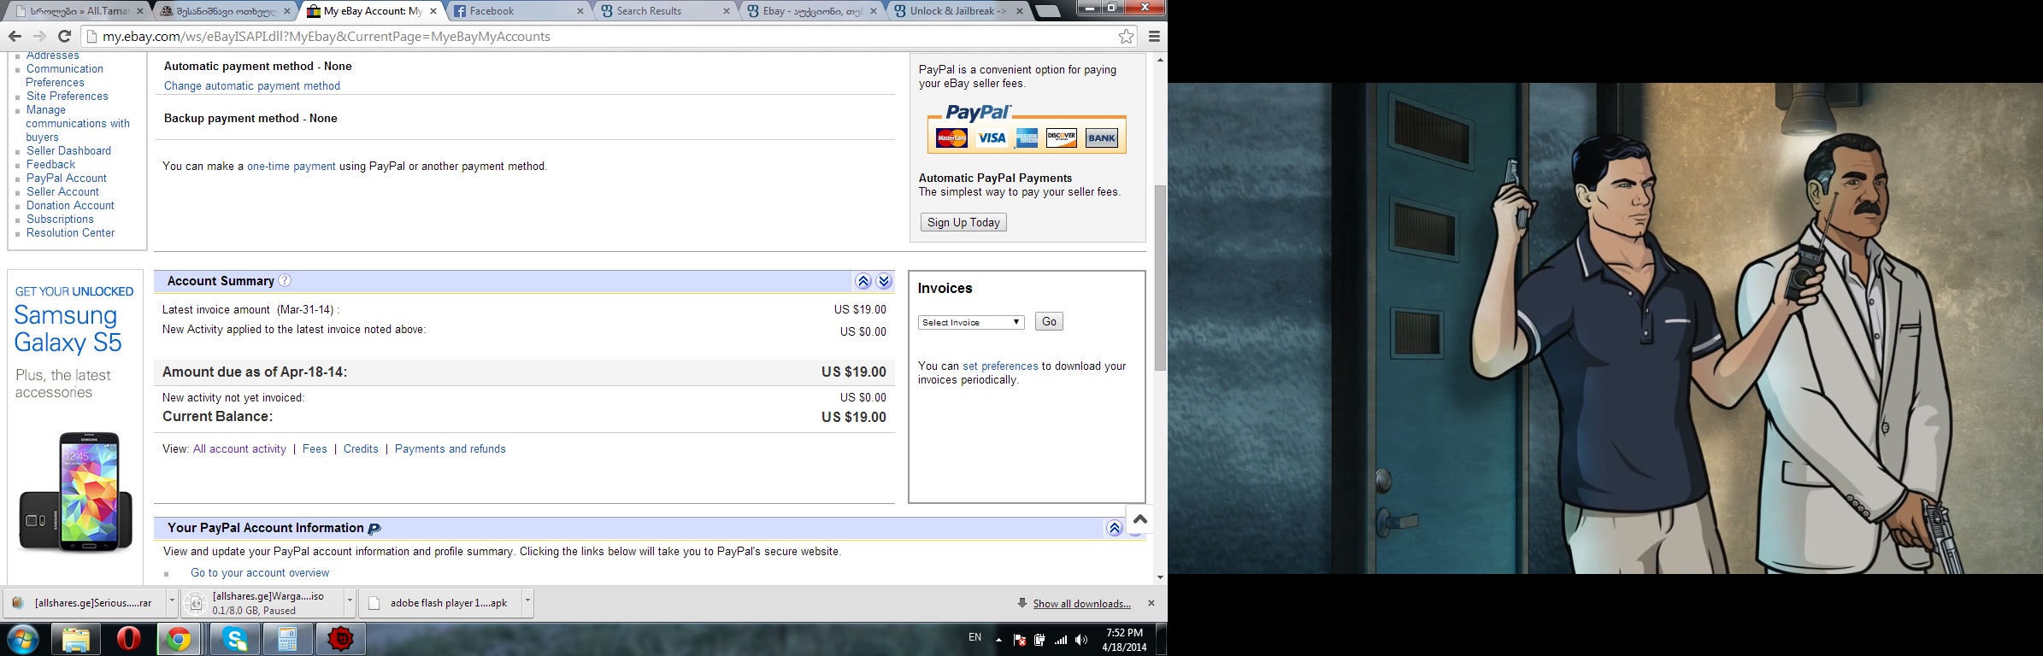Close the downloads bar

[1151, 603]
